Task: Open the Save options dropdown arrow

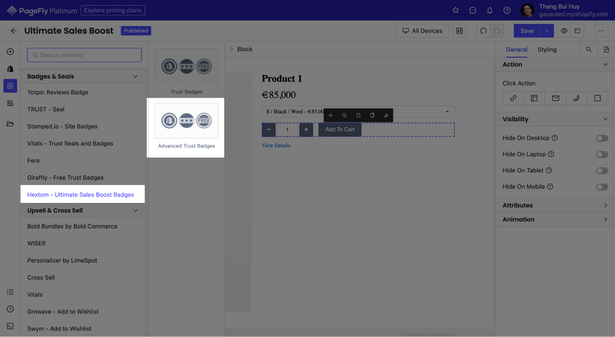Action: [x=547, y=31]
